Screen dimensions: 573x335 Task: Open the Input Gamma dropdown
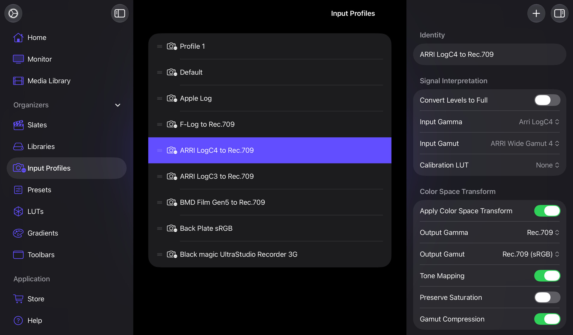click(539, 122)
